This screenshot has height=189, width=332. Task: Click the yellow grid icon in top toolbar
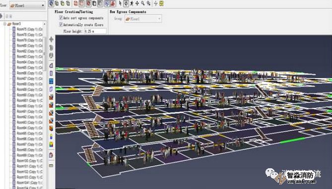tap(162, 3)
